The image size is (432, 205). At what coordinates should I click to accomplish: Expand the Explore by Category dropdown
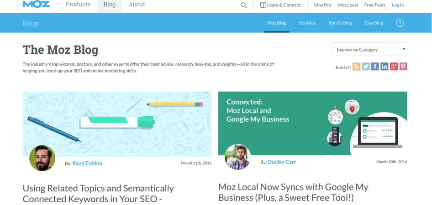370,50
